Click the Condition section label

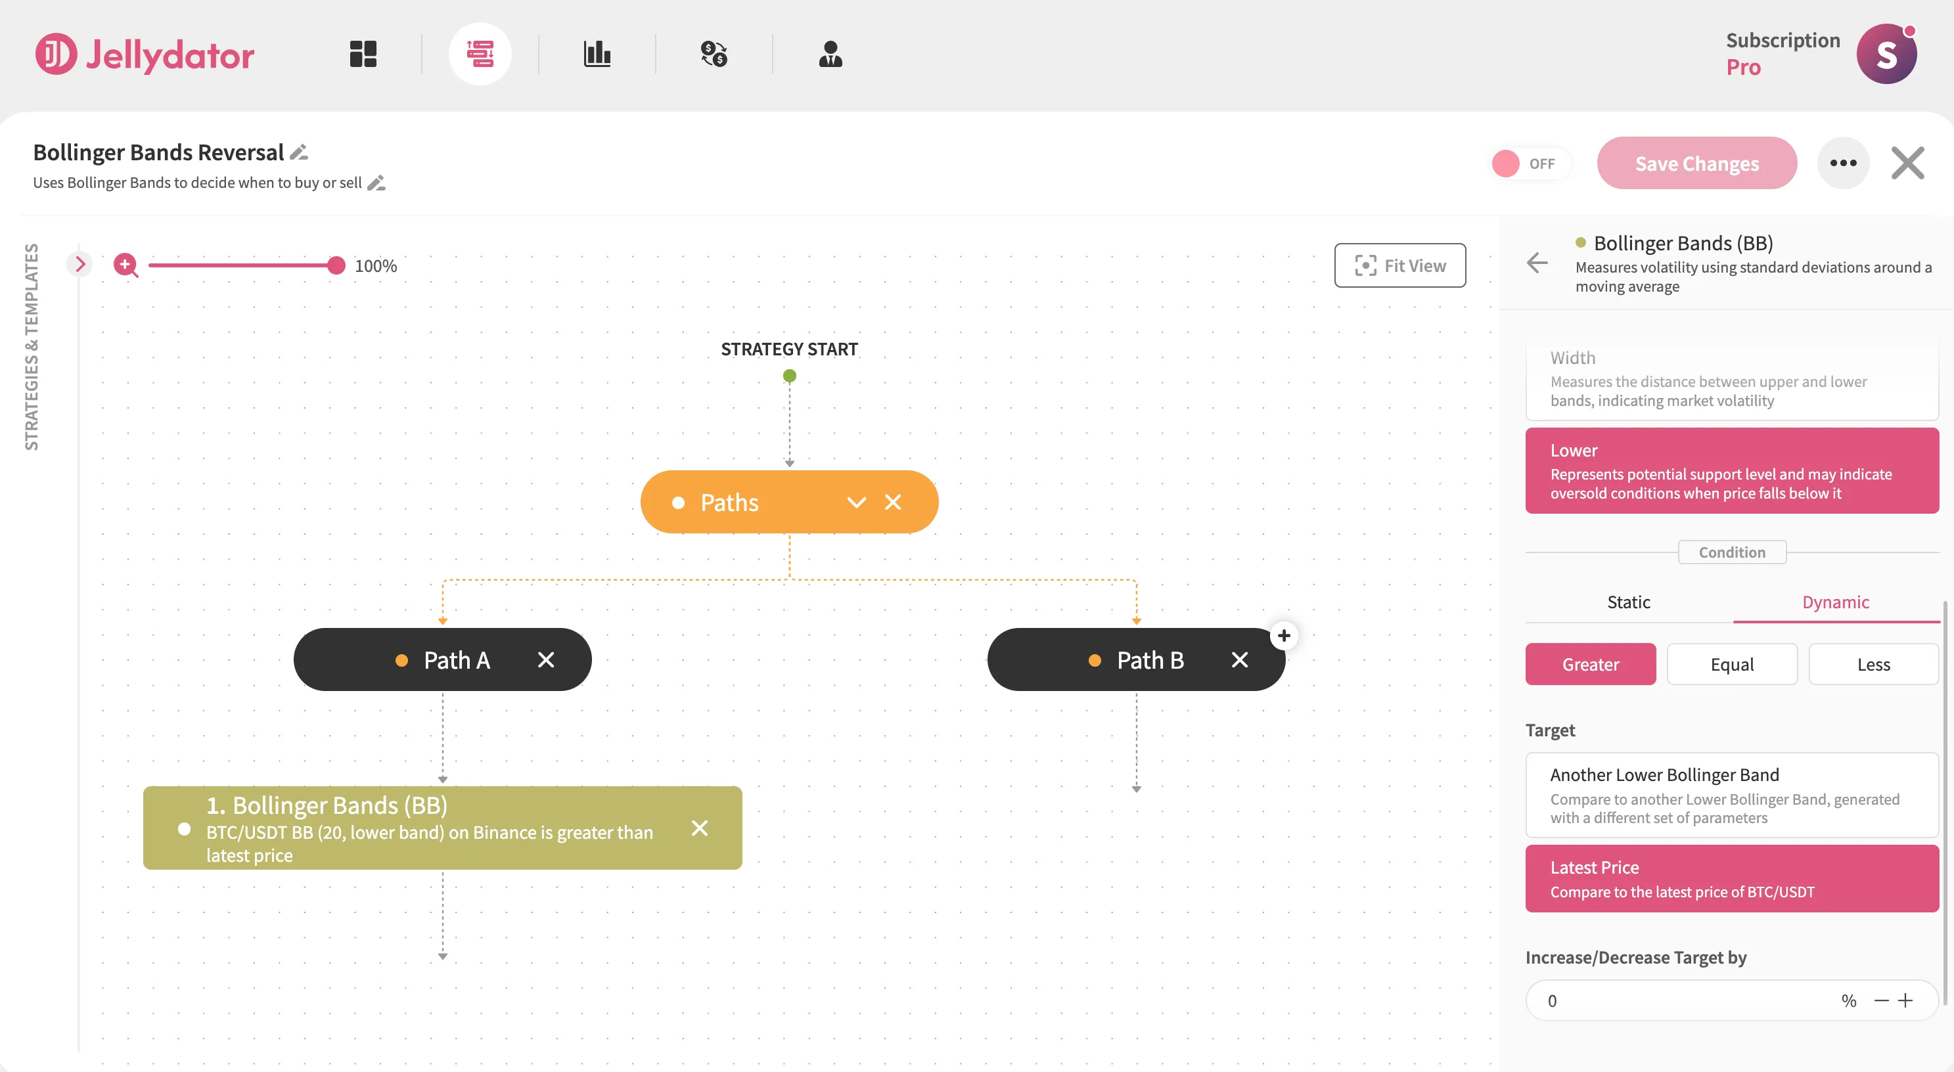click(x=1732, y=552)
